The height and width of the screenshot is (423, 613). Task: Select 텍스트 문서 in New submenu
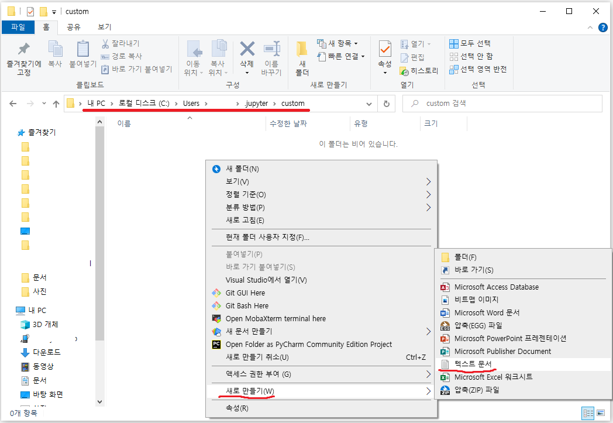click(x=523, y=364)
